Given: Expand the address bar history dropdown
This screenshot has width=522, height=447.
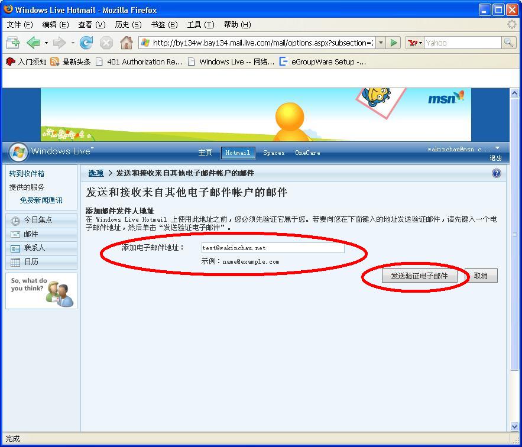Looking at the screenshot, I should (x=381, y=43).
